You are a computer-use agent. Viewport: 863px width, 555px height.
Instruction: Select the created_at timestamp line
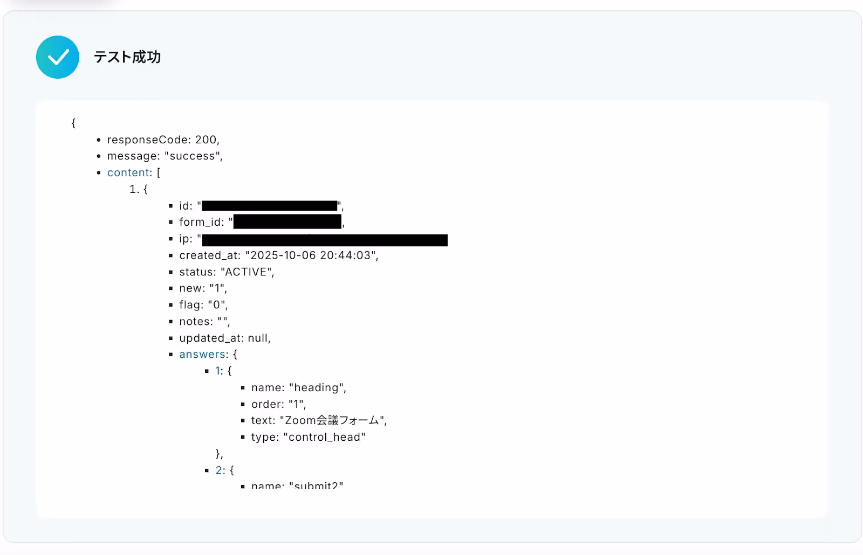pyautogui.click(x=279, y=255)
